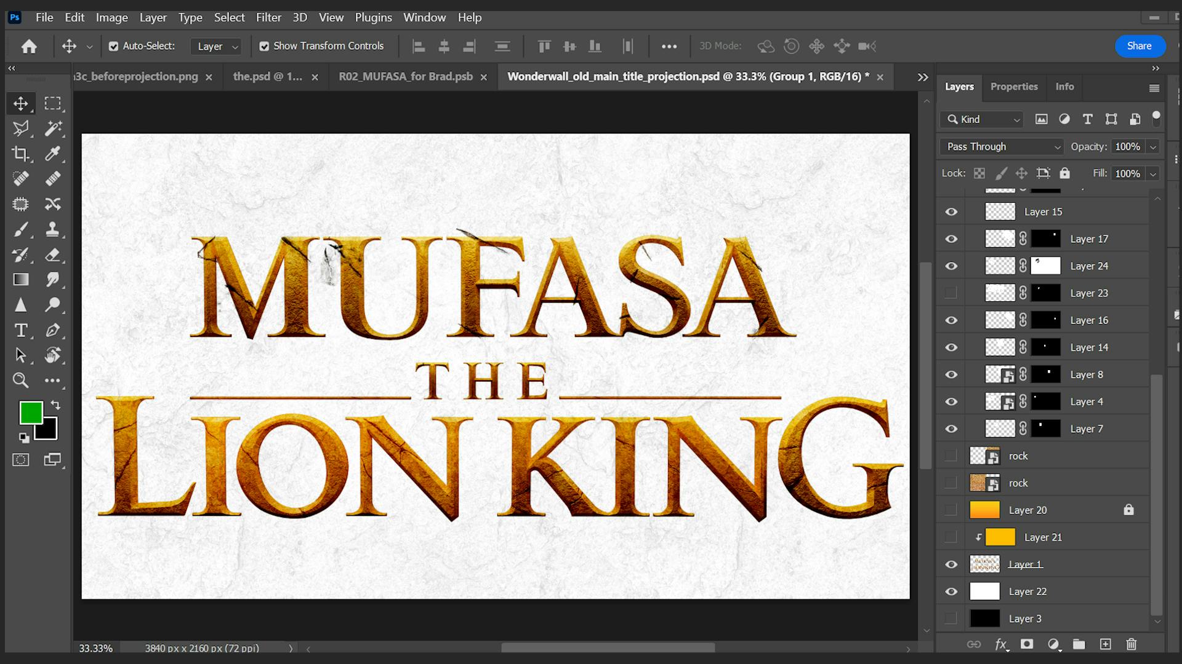This screenshot has width=1182, height=664.
Task: Select the Eyedropper tool
Action: tap(53, 154)
